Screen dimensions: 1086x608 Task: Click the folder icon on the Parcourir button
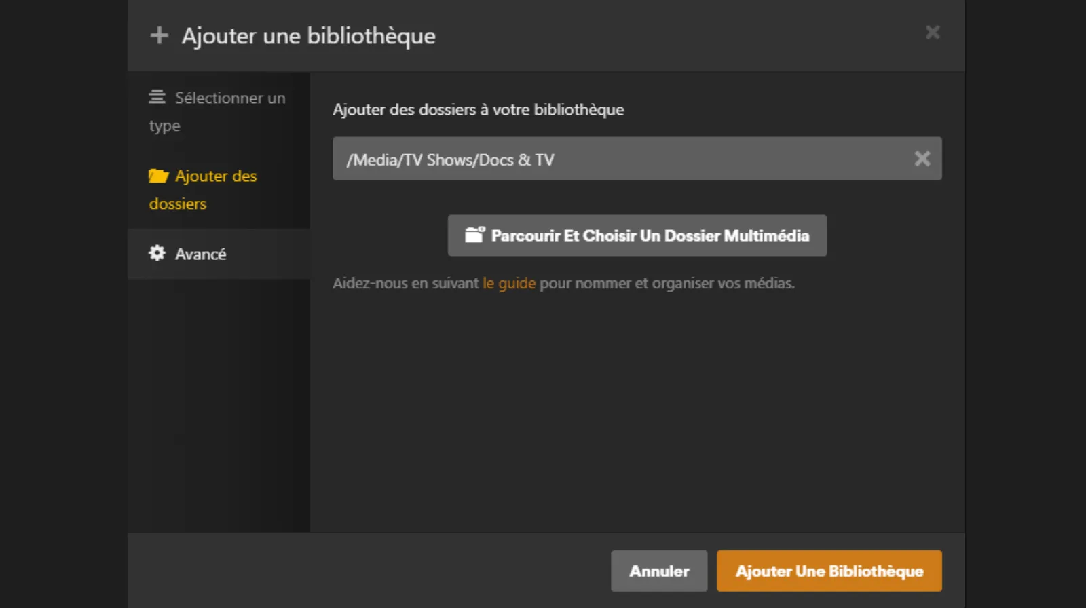click(474, 235)
